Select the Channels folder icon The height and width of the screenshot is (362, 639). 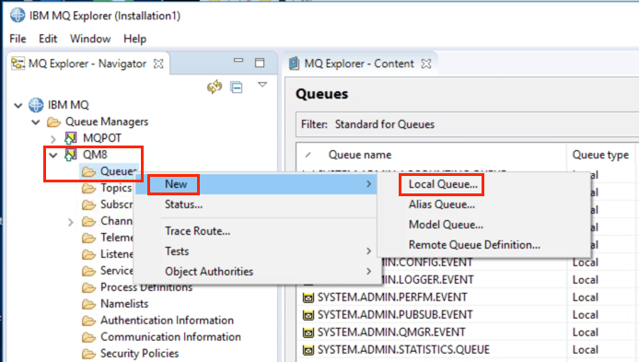click(88, 221)
